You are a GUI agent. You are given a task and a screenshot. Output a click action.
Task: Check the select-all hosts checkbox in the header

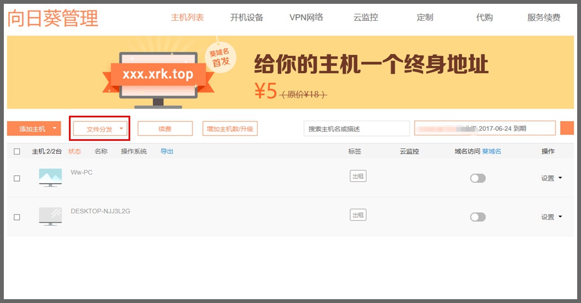(x=17, y=152)
